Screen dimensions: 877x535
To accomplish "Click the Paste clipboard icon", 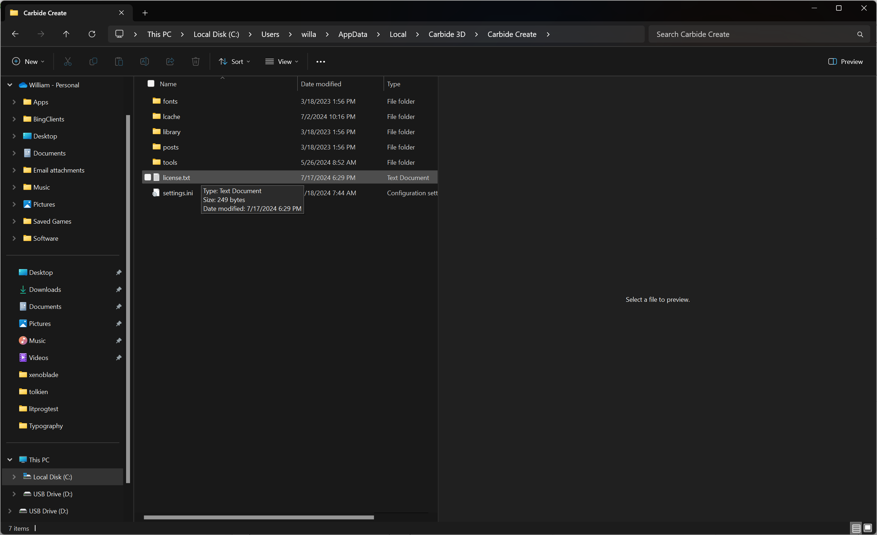I will click(x=119, y=61).
